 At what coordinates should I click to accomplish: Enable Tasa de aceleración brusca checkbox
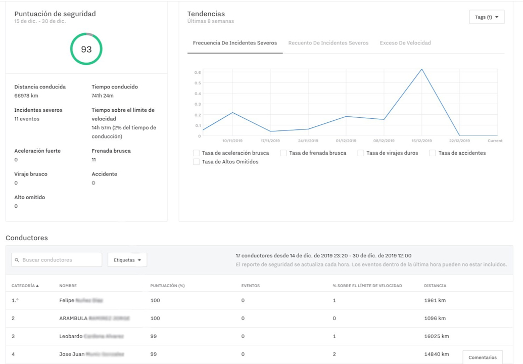tap(197, 153)
